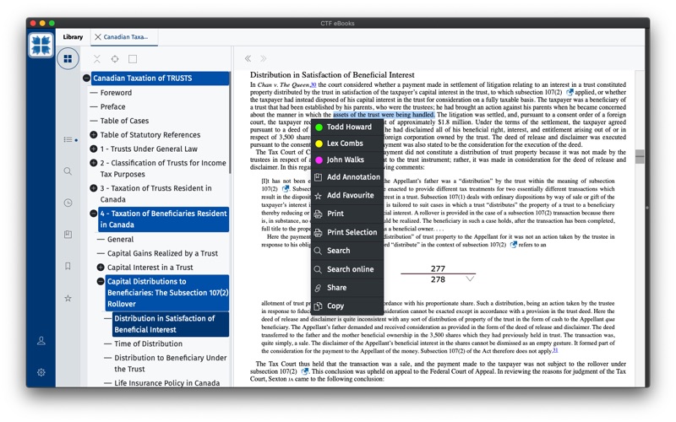Choose Print from the context menu
This screenshot has width=676, height=422.
347,214
